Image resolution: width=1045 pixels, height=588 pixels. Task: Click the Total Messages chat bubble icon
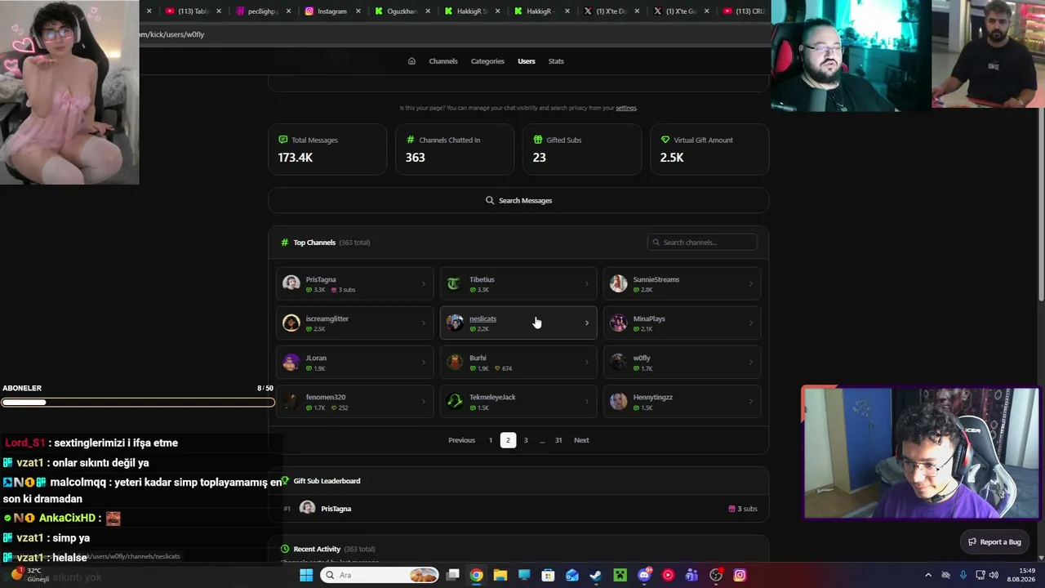282,140
